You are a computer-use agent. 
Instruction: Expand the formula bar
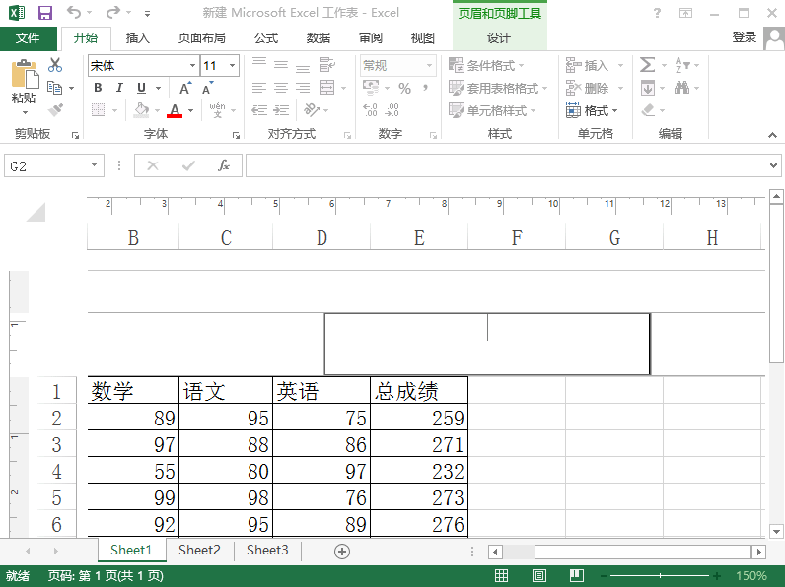773,165
